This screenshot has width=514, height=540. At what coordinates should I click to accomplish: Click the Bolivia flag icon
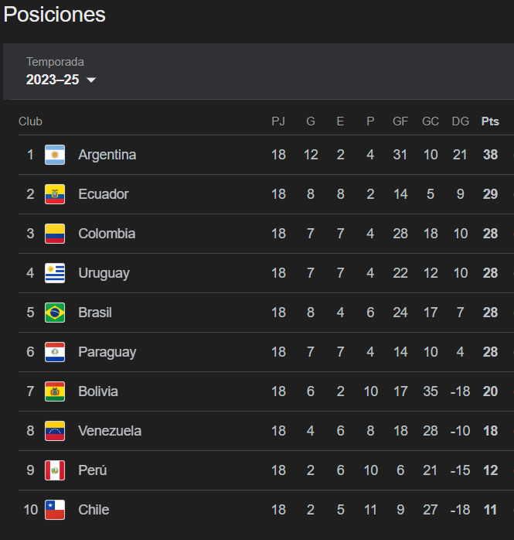(x=55, y=391)
